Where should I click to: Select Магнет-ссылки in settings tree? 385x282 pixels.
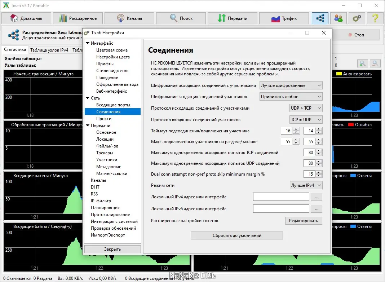coord(112,173)
